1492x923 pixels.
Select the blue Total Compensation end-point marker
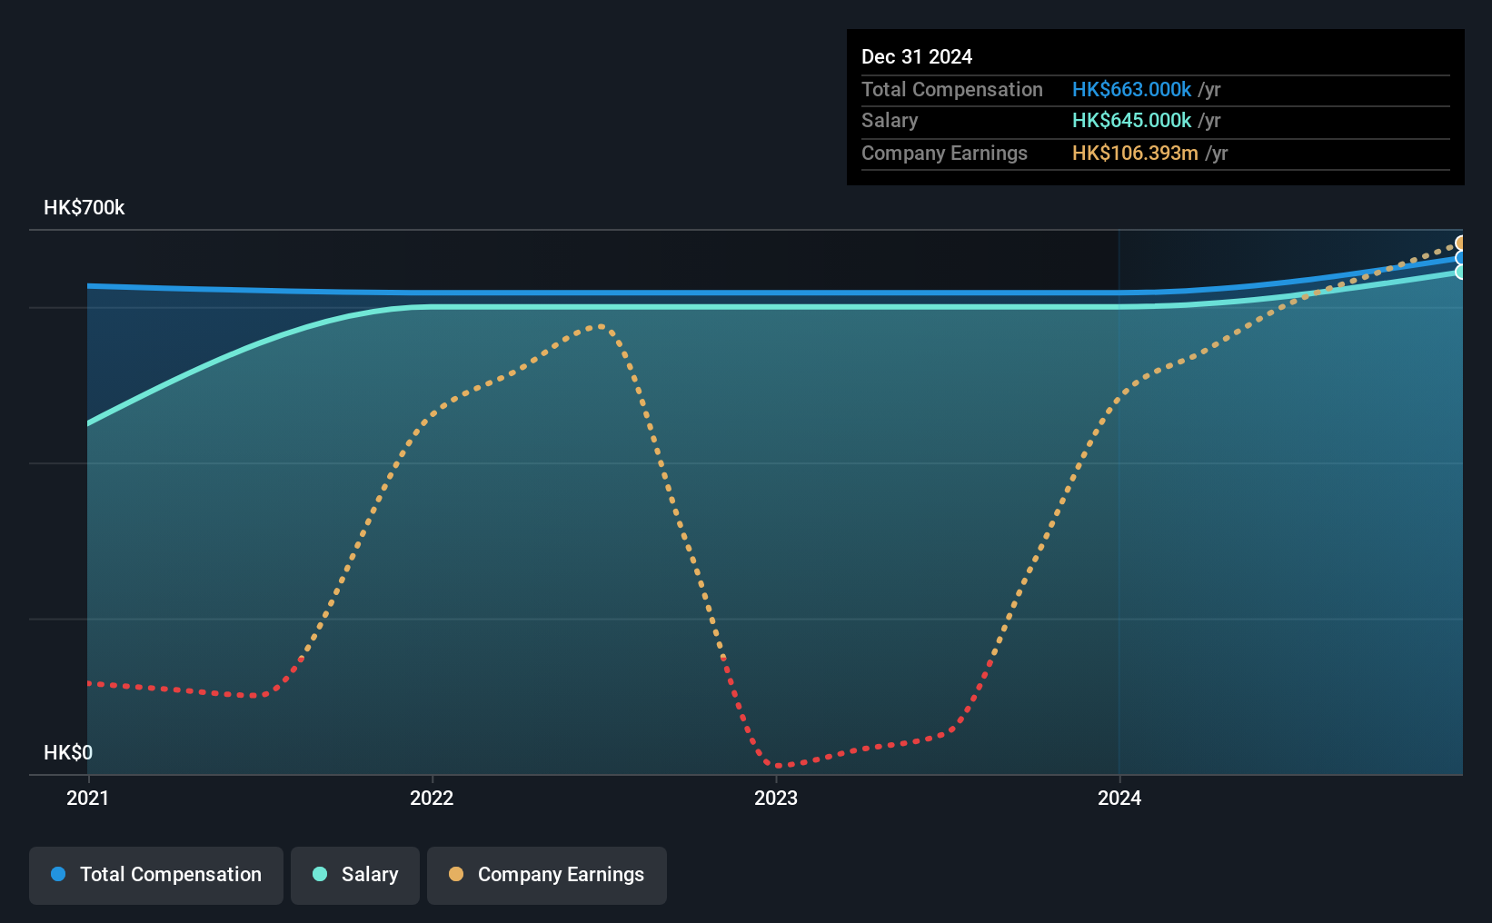(1461, 258)
